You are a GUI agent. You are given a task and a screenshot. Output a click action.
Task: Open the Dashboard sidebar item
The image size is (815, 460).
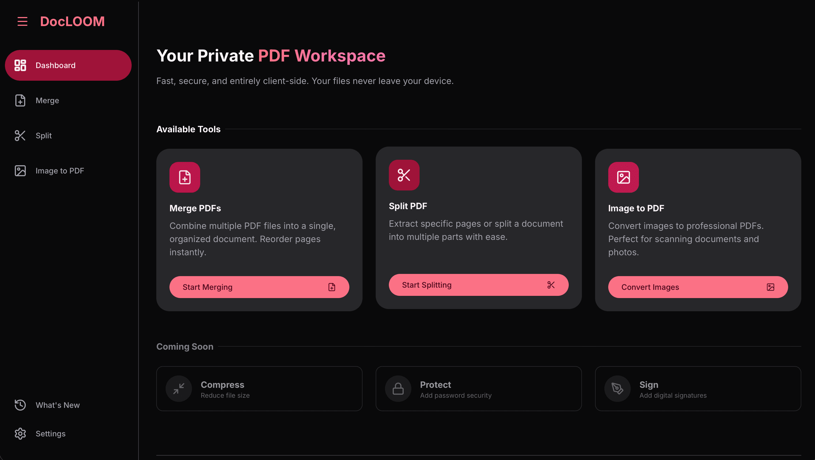tap(68, 65)
